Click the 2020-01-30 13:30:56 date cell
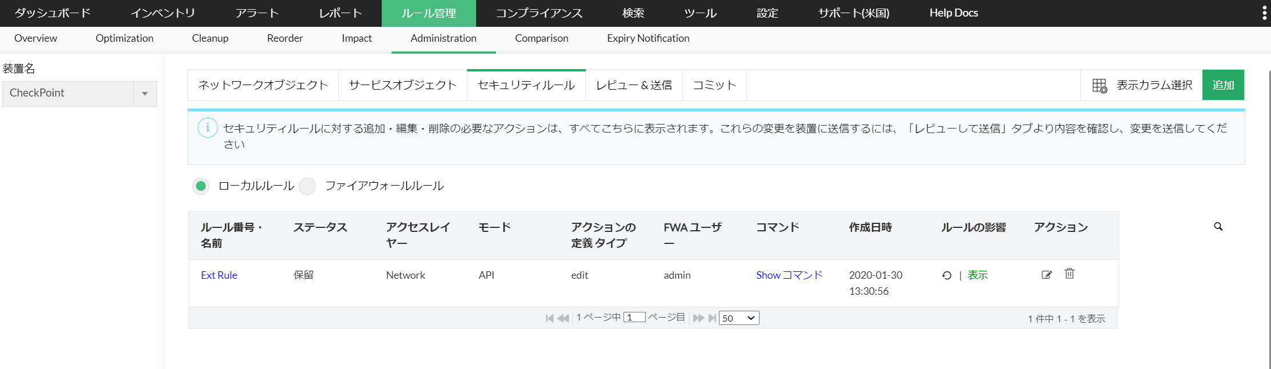Image resolution: width=1271 pixels, height=369 pixels. [x=876, y=283]
